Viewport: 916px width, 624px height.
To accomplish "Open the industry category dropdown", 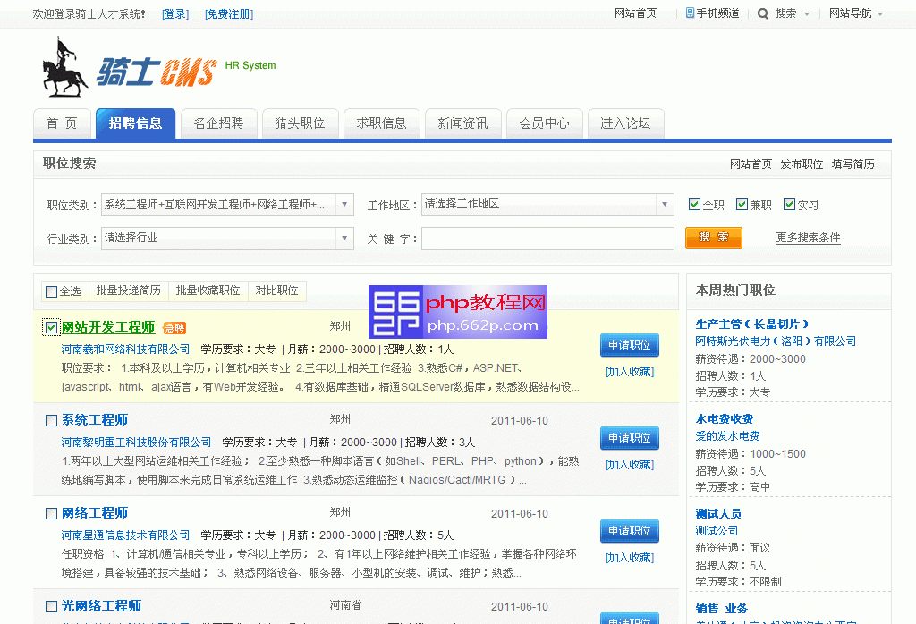I will [x=344, y=238].
